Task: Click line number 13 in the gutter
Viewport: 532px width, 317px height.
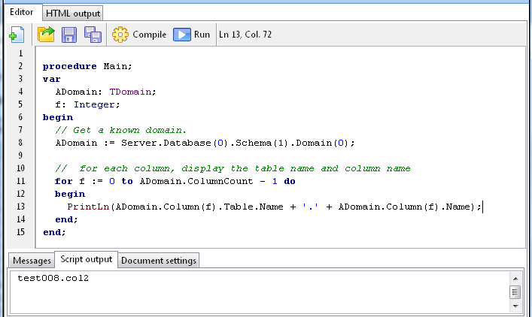Action: (21, 207)
